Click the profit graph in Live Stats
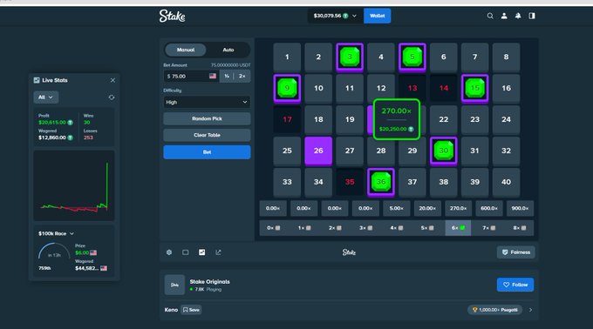This screenshot has height=329, width=593. coord(74,185)
